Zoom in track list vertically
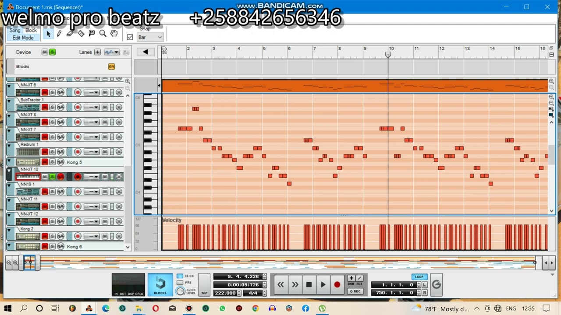Screen dimensions: 561x315 click(128, 81)
